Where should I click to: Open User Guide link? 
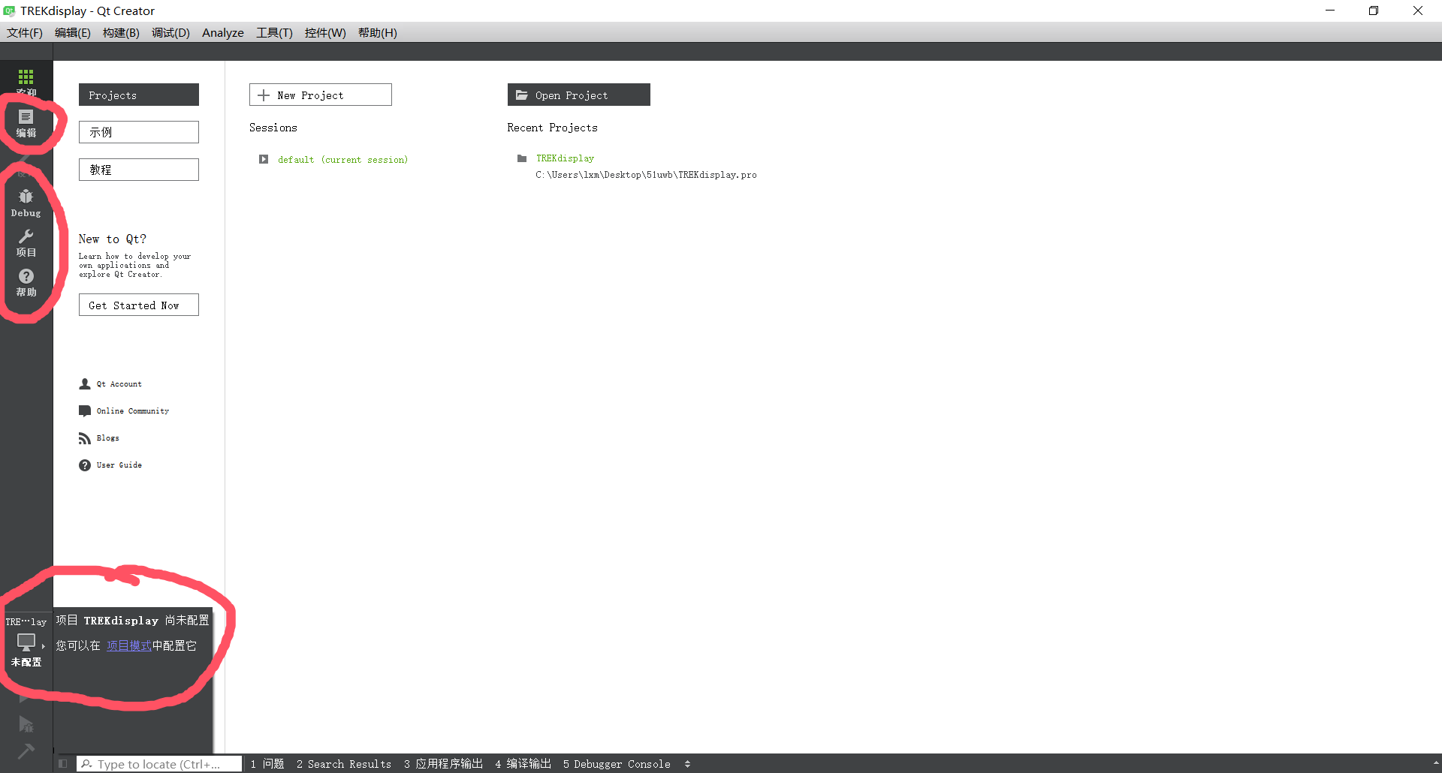pyautogui.click(x=119, y=465)
